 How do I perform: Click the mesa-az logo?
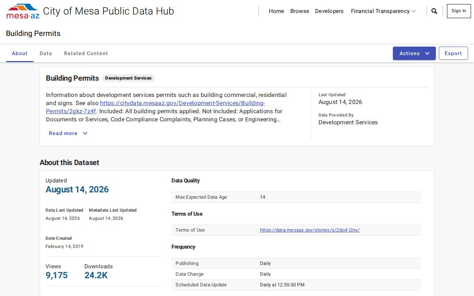23,11
